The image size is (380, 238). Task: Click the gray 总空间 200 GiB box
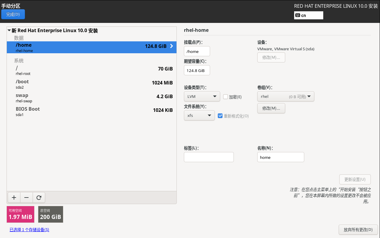tap(51, 214)
